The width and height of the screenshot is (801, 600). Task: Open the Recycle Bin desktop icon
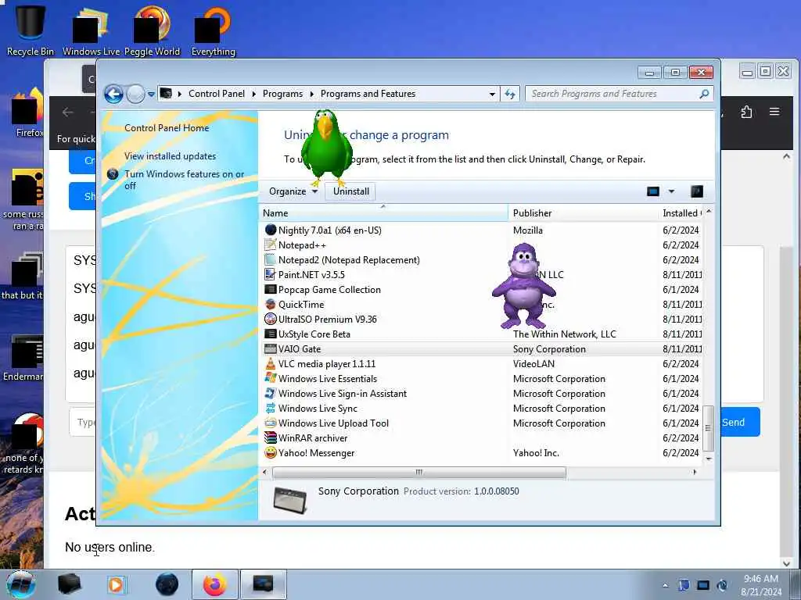(31, 30)
